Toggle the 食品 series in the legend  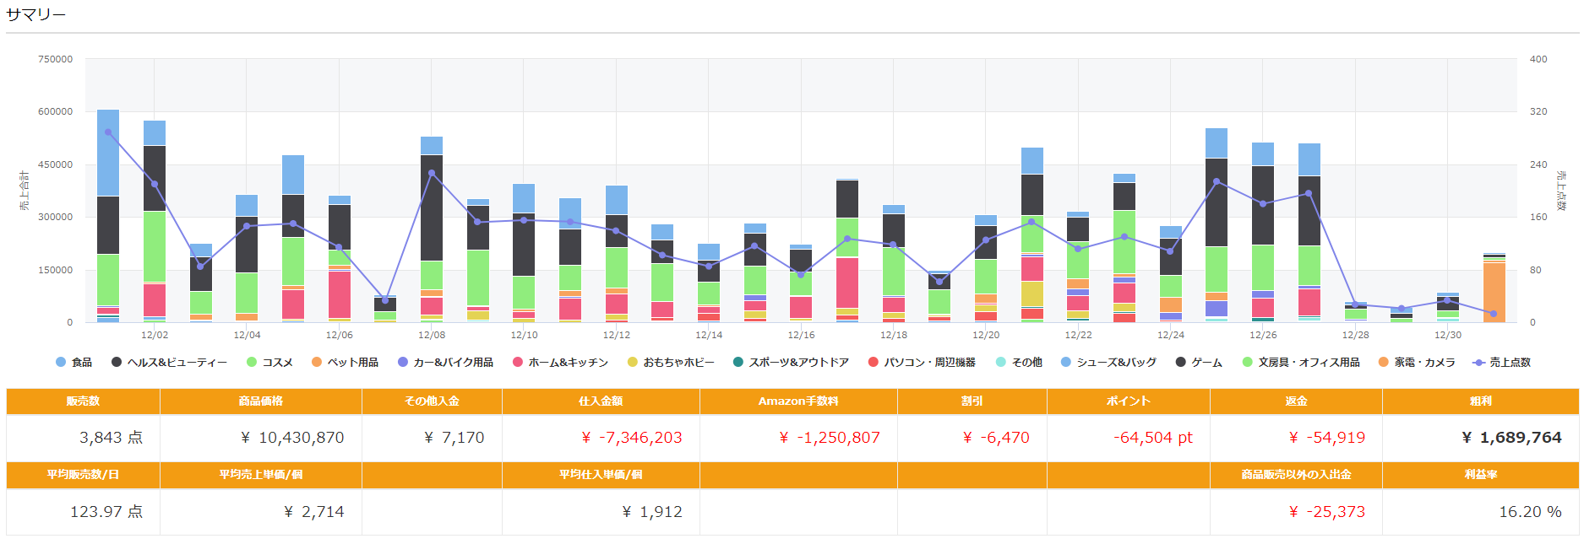coord(73,362)
